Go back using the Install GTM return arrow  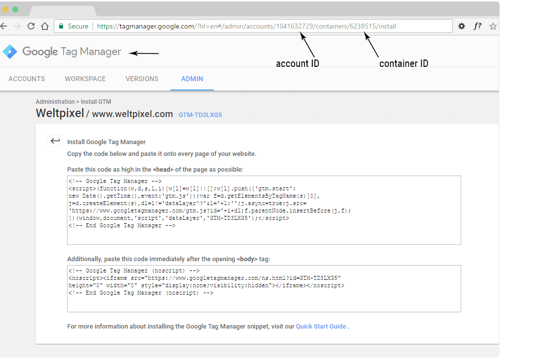click(55, 141)
